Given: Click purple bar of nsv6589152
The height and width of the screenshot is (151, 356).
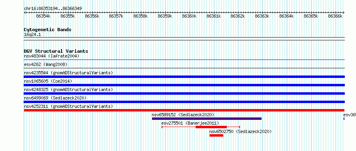Looking at the screenshot, I should 207,119.
